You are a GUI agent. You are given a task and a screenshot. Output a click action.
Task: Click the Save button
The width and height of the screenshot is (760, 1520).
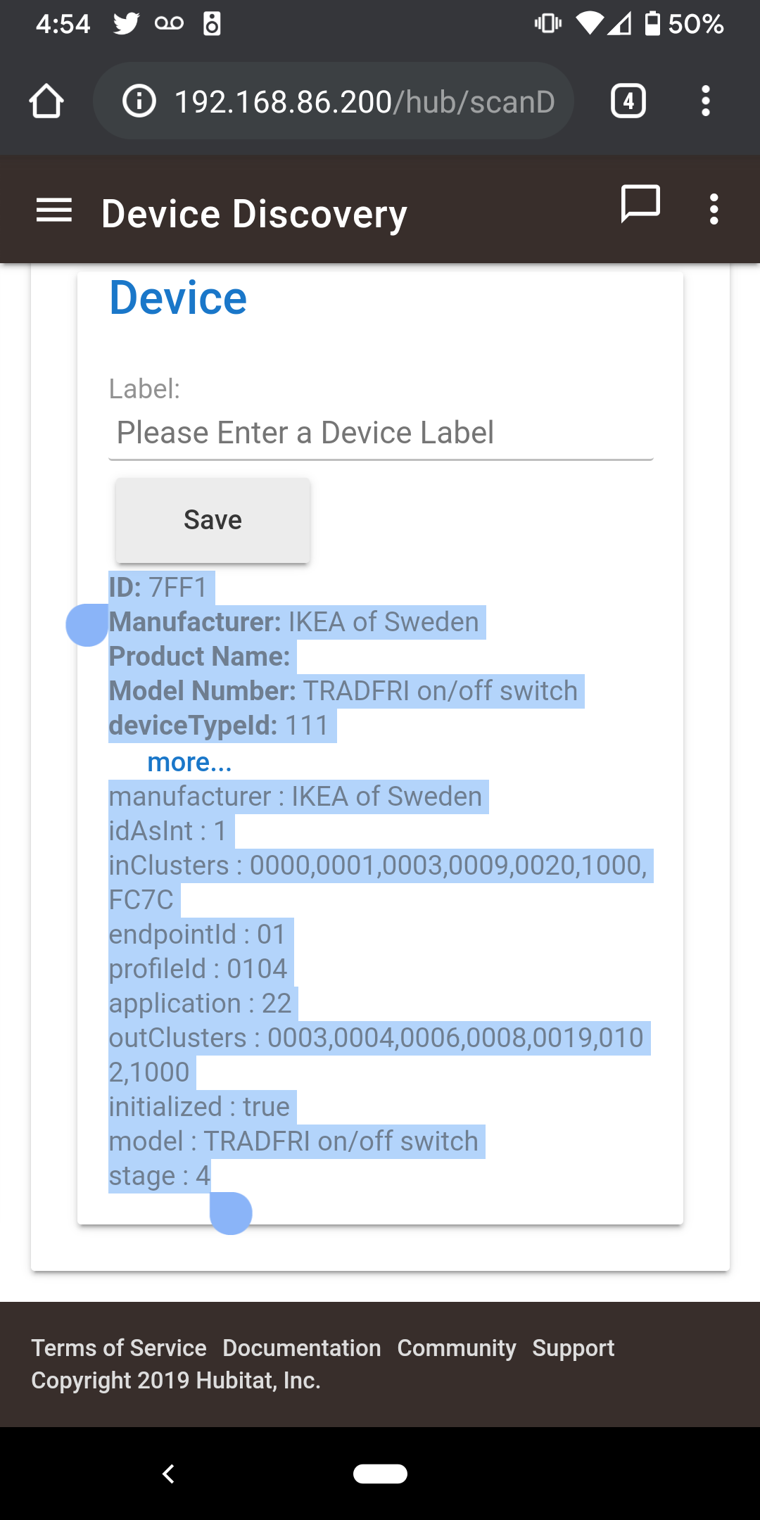(x=213, y=520)
